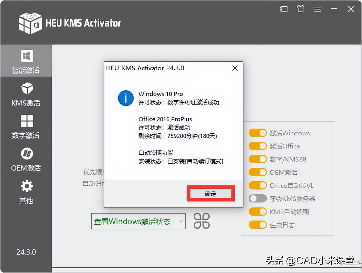Click the Office 2016,ProPlus text in dialog

click(165, 119)
